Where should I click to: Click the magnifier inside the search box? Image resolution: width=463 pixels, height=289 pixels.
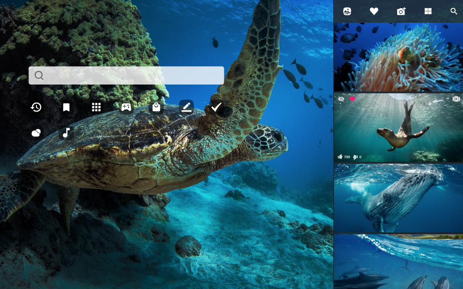(39, 76)
